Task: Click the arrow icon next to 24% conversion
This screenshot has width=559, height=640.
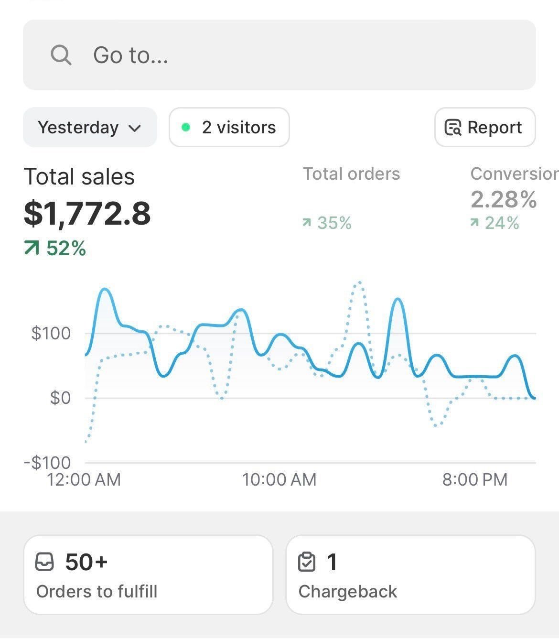Action: tap(474, 223)
